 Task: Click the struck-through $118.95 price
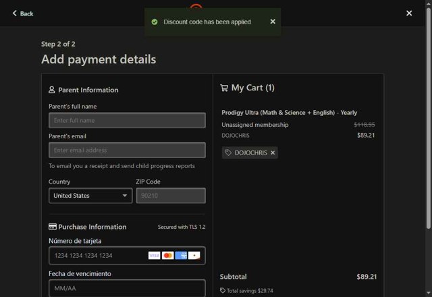point(364,125)
